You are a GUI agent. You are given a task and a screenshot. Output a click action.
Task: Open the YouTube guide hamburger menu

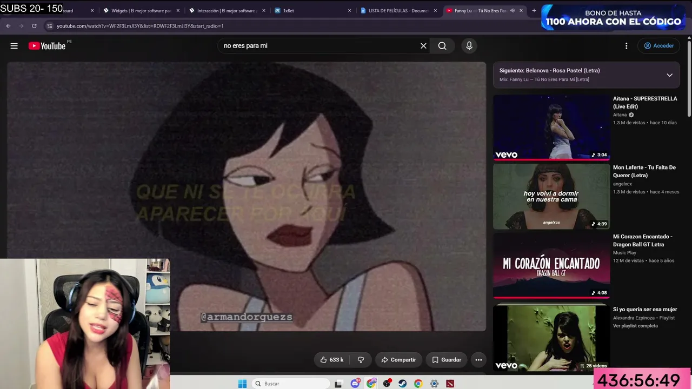(x=14, y=46)
